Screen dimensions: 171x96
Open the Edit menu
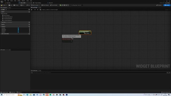[x=8, y=1]
